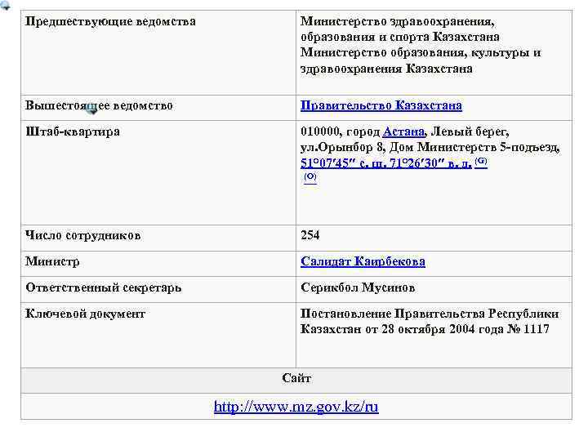Viewport: 588px width, 441px height.
Task: Select the Предшествующие ведомства label
Action: click(110, 21)
